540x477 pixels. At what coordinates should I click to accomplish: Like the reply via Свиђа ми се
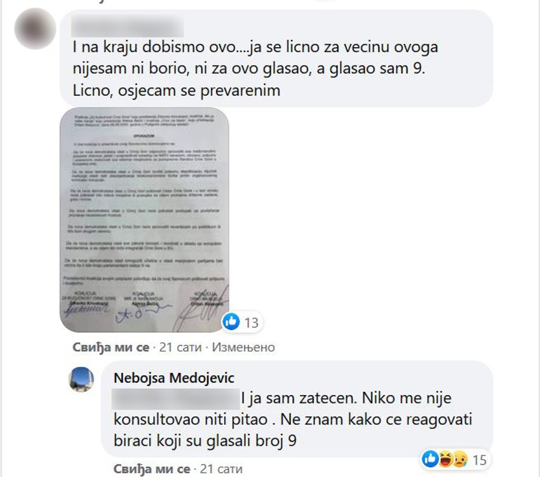pyautogui.click(x=152, y=469)
